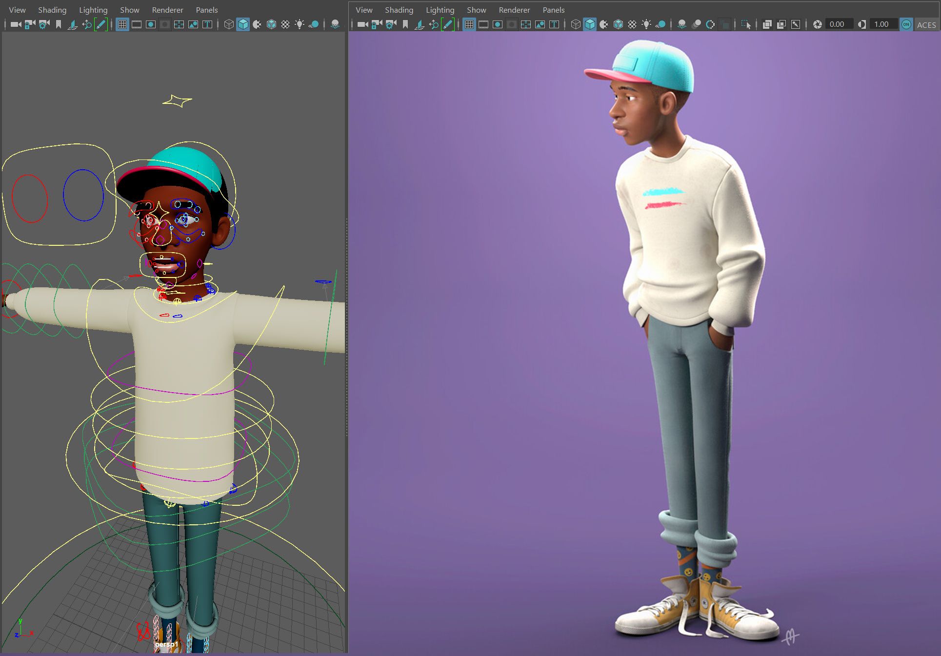Click the Gamma value field 1.00
Viewport: 941px width, 656px height.
tap(883, 24)
